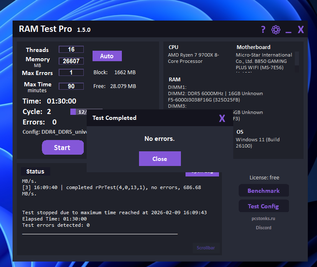
Task: Edit the Max Time minutes field
Action: pos(71,86)
